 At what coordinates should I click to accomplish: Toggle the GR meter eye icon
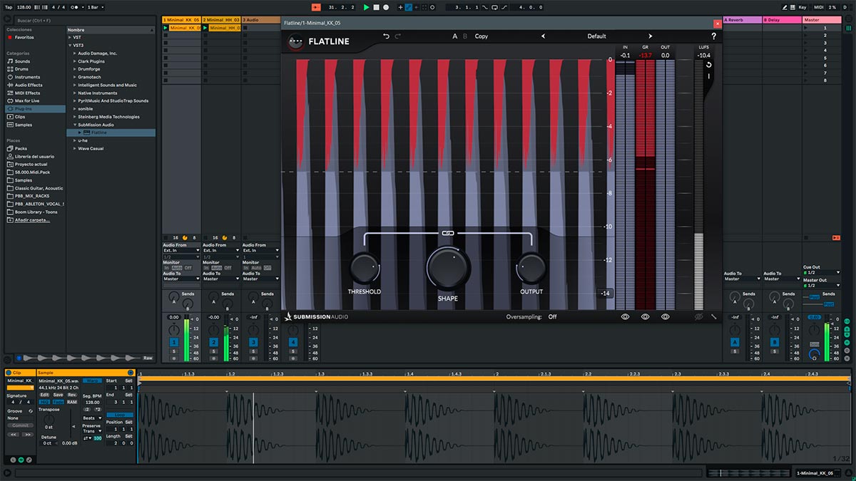[645, 316]
